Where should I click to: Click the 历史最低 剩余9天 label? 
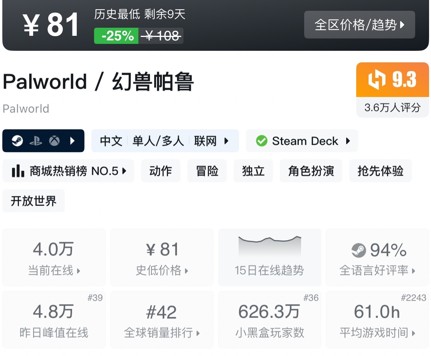coord(140,14)
